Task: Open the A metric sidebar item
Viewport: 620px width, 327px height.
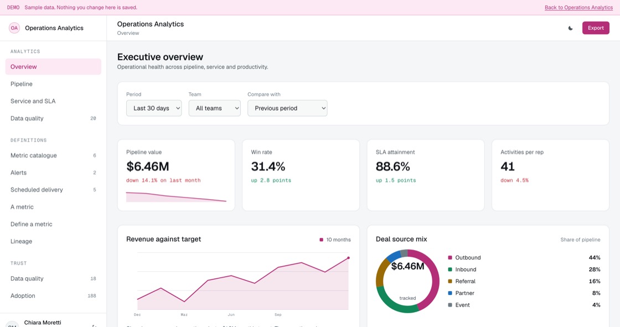Action: click(53, 207)
